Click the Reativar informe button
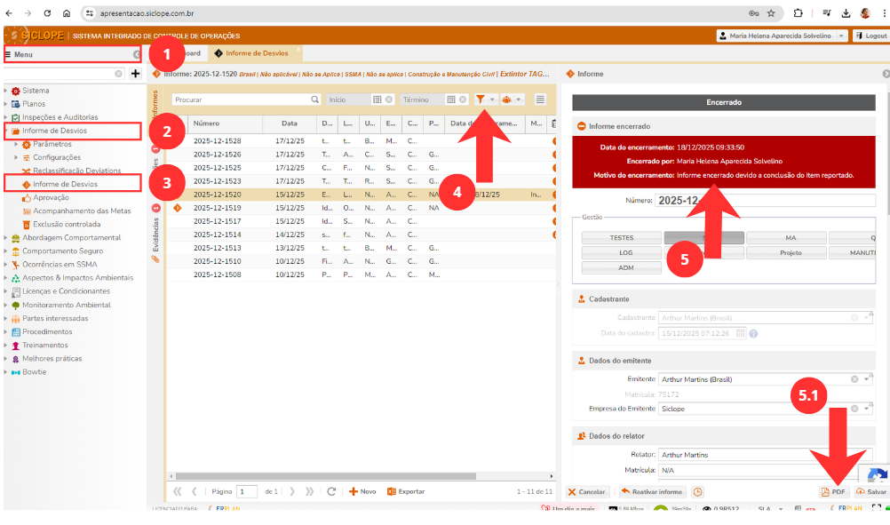 point(652,491)
